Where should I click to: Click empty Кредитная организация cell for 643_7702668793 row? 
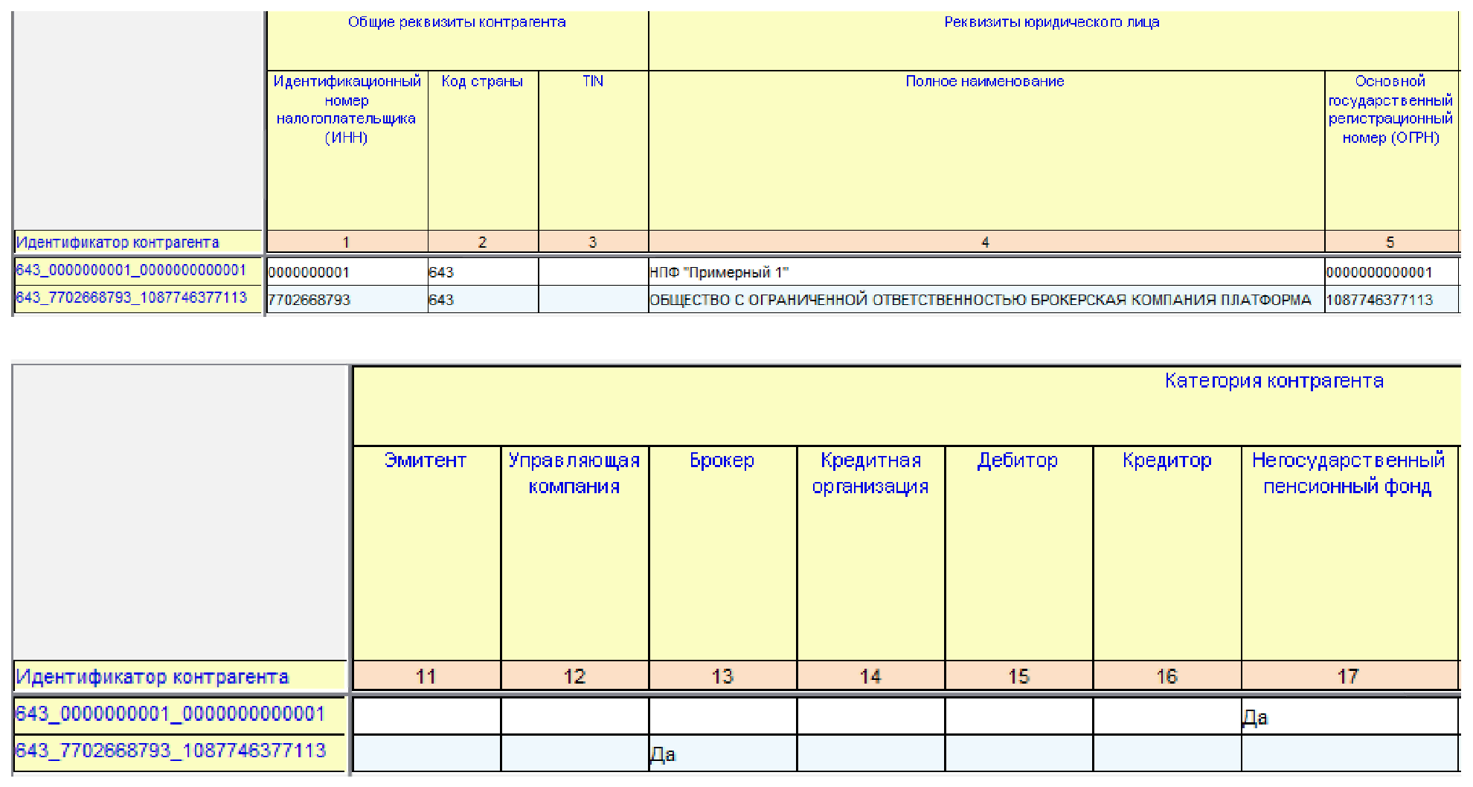[x=870, y=753]
